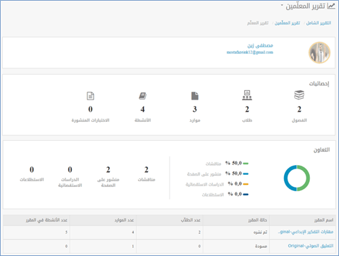Open teacher name مصطفى زين link
The image size is (339, 256).
click(260, 45)
